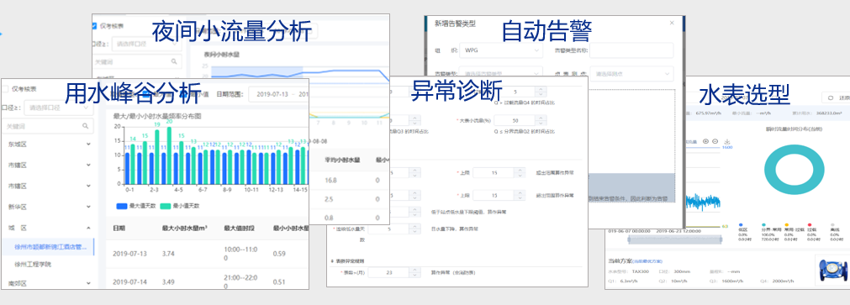The width and height of the screenshot is (850, 305).
Task: Open 请选择口径 dropdown in peak-valley window
Action: point(59,108)
